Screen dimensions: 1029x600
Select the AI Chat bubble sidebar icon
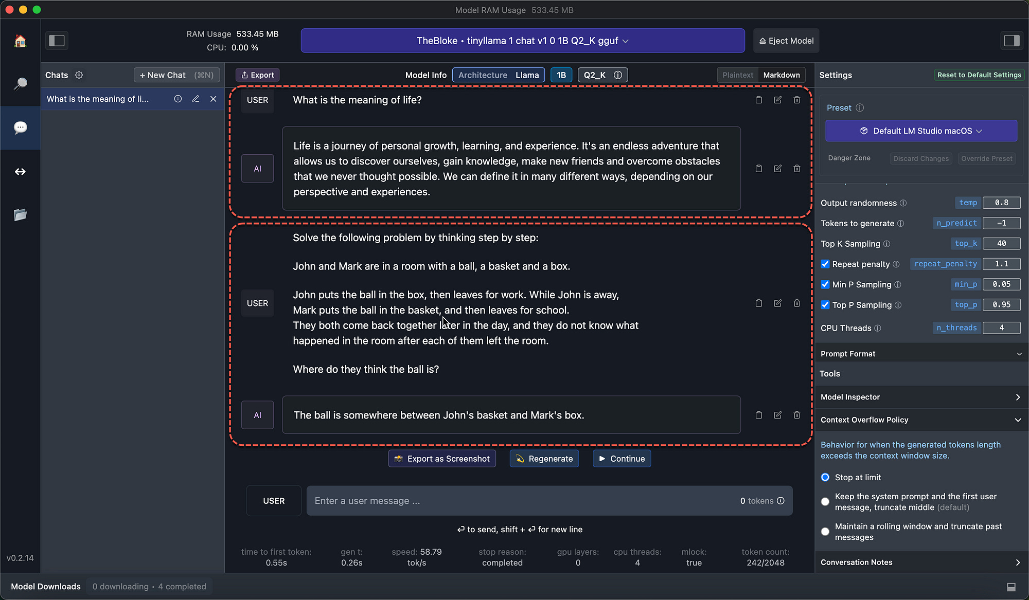pyautogui.click(x=20, y=127)
